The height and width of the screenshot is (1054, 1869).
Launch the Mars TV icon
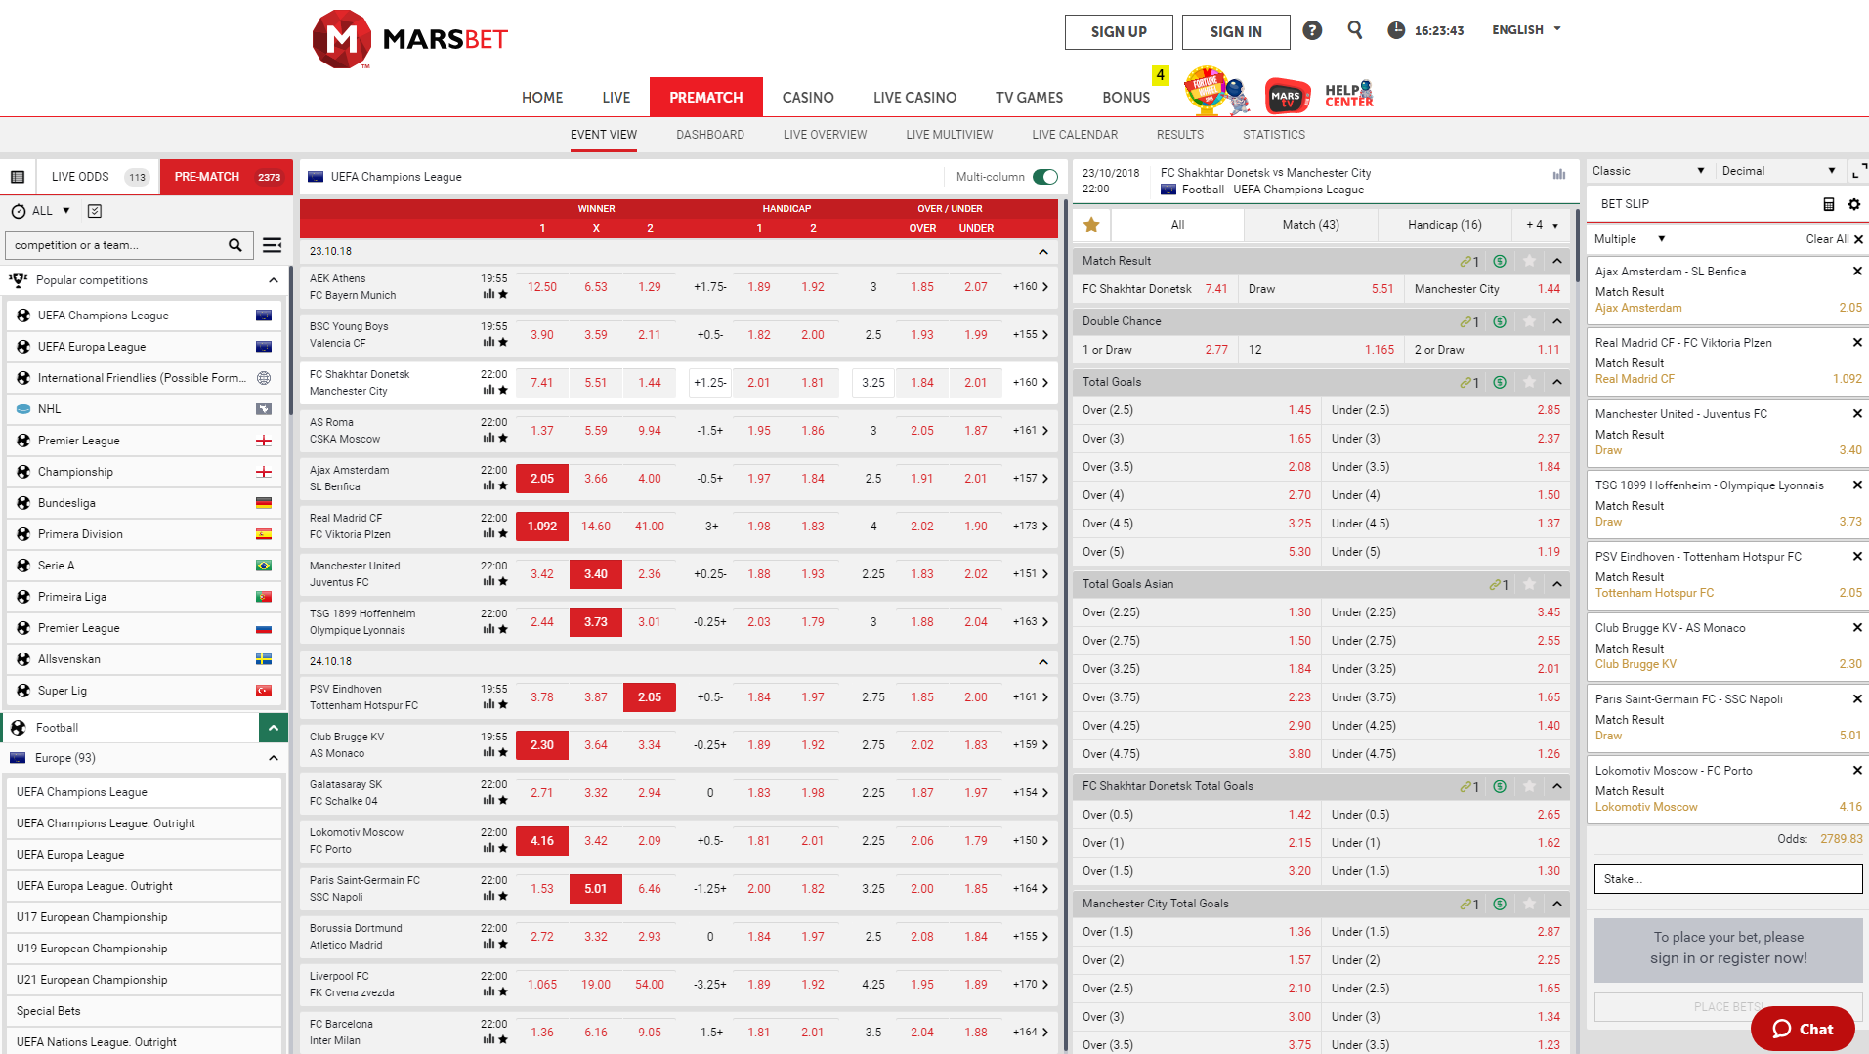coord(1287,96)
